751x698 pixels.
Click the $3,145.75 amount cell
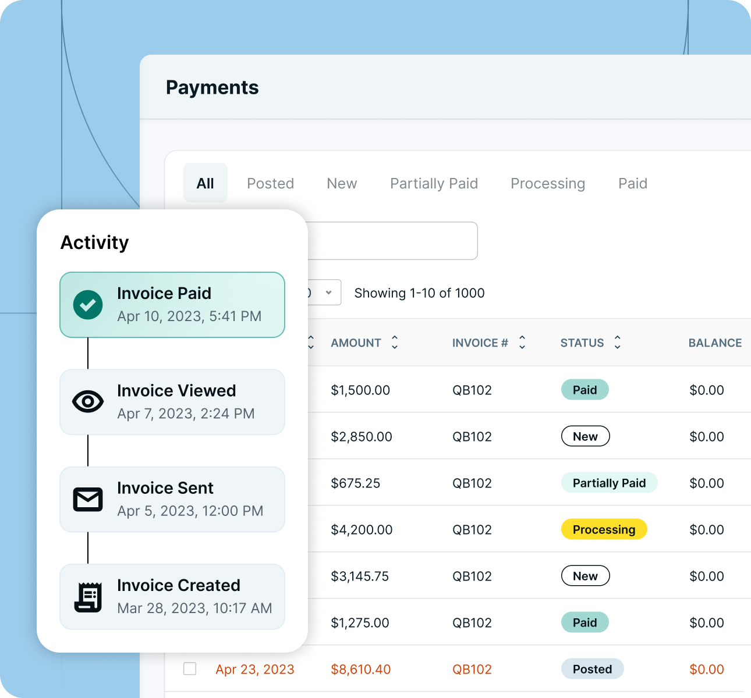[x=360, y=576]
